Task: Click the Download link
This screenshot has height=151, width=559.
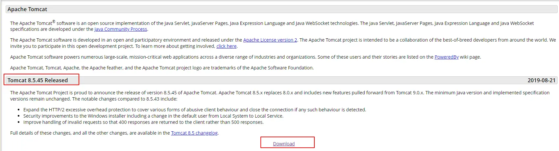Action: [x=284, y=144]
